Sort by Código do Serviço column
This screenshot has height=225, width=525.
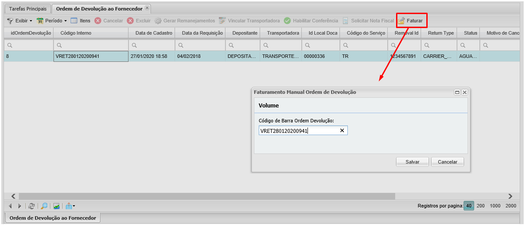tap(364, 33)
